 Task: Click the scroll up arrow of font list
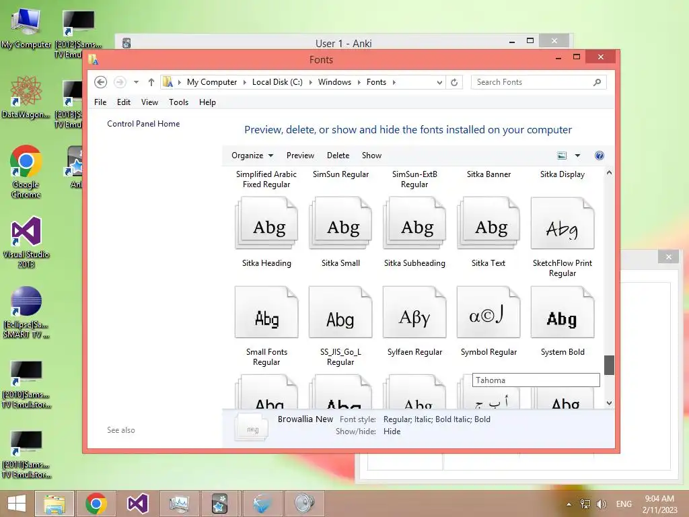click(x=609, y=173)
